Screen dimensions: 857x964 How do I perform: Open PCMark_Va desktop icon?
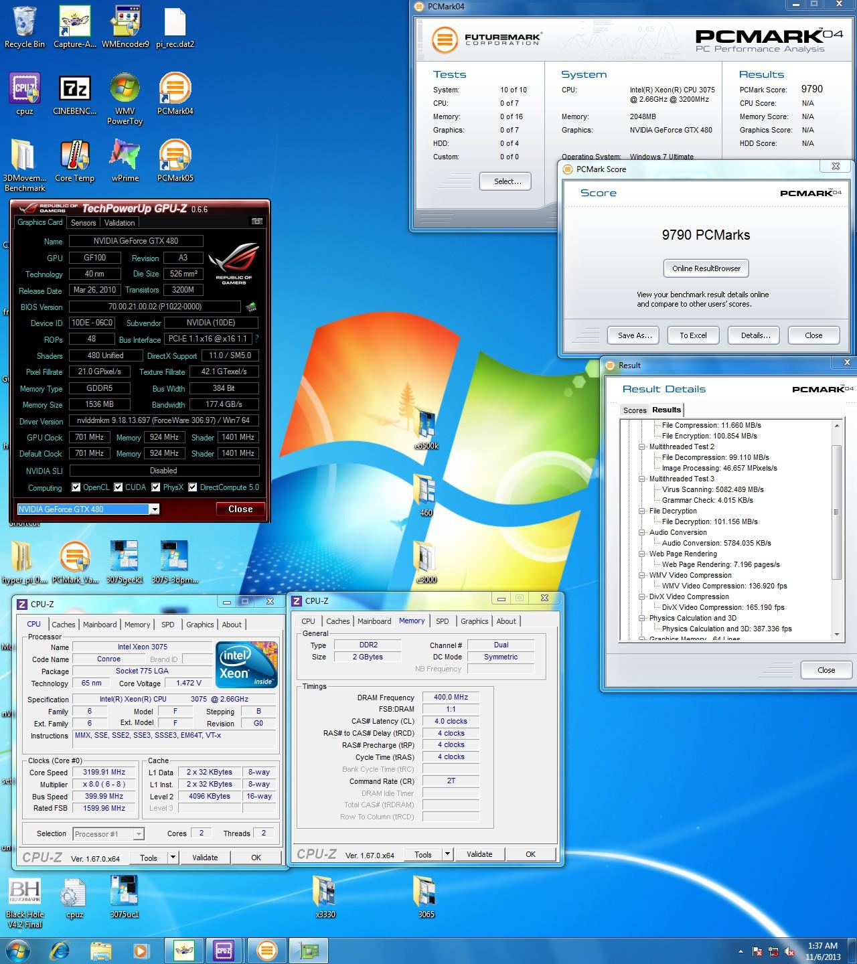(75, 562)
